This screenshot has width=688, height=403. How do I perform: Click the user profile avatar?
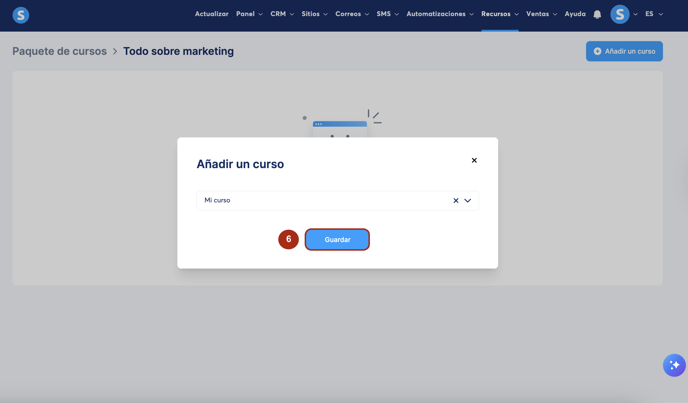(x=620, y=14)
